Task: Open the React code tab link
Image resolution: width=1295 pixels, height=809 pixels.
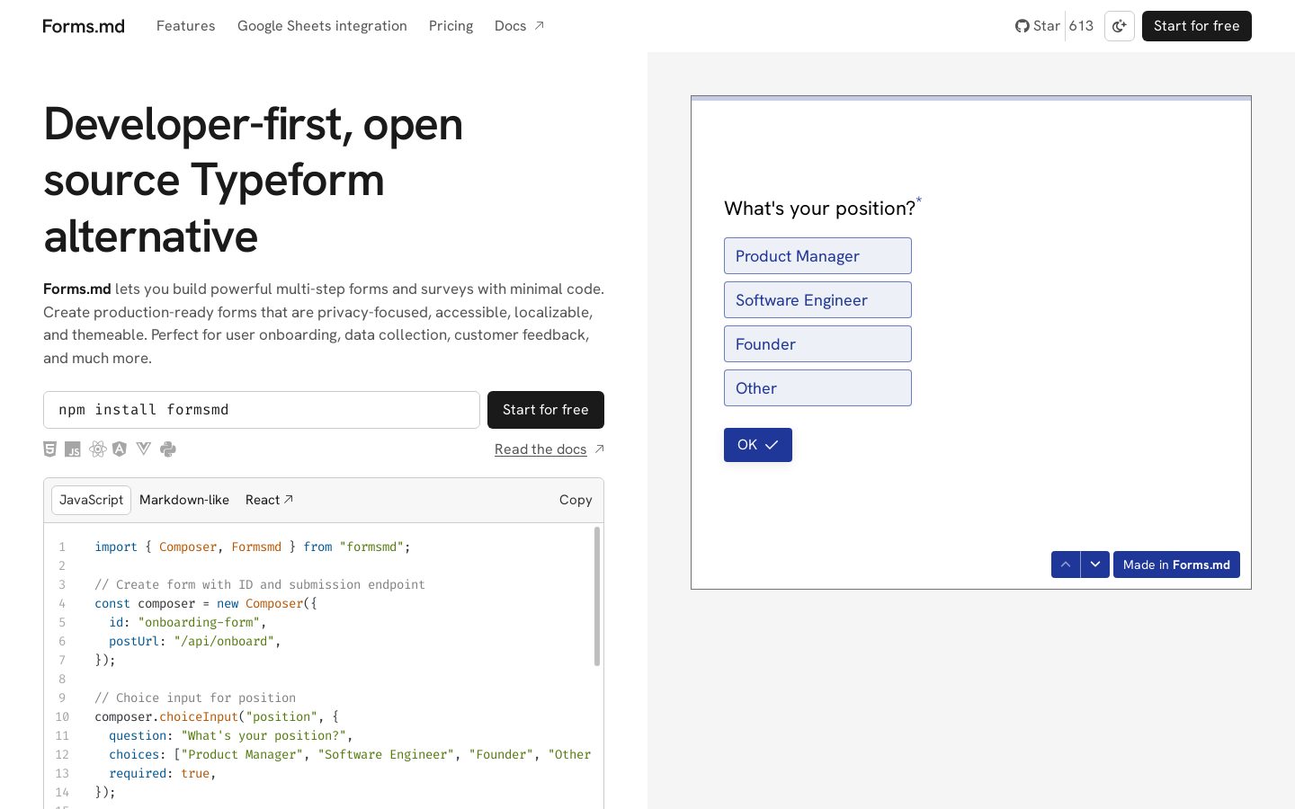Action: pyautogui.click(x=270, y=500)
